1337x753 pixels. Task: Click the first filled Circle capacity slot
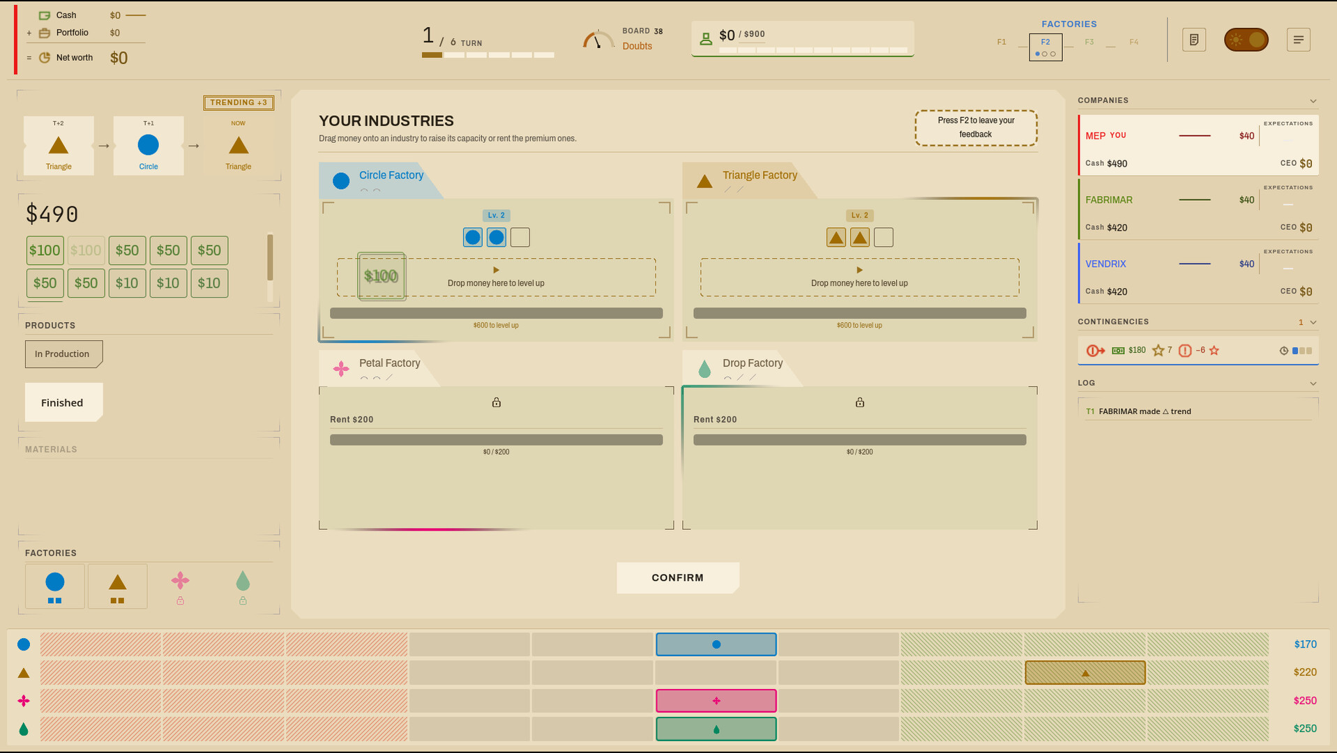click(x=473, y=238)
